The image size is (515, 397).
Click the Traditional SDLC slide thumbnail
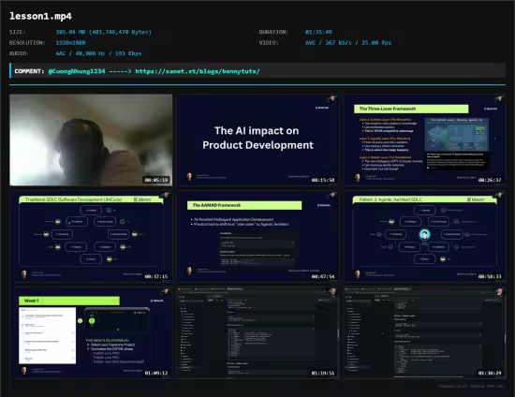(x=91, y=237)
